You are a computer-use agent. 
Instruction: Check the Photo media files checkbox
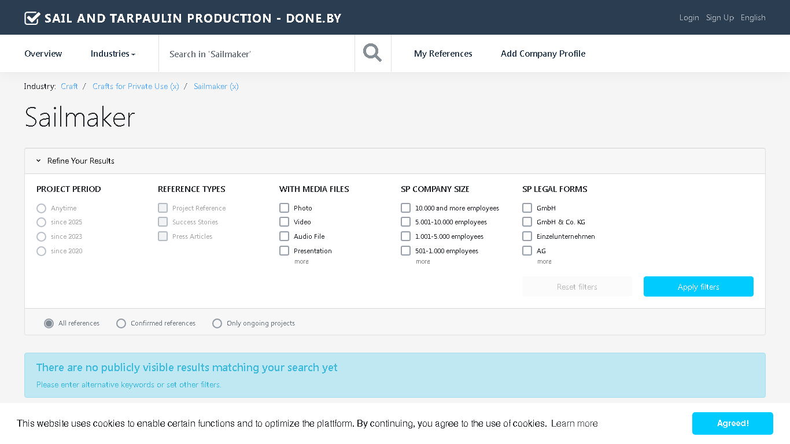coord(284,208)
